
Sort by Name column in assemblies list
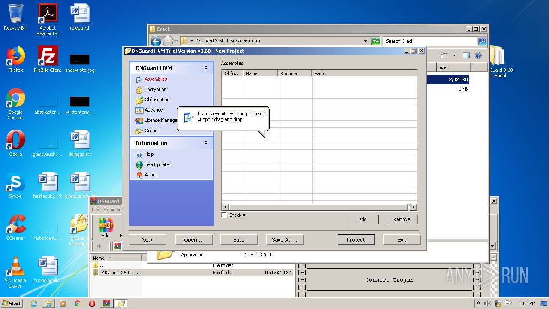260,73
